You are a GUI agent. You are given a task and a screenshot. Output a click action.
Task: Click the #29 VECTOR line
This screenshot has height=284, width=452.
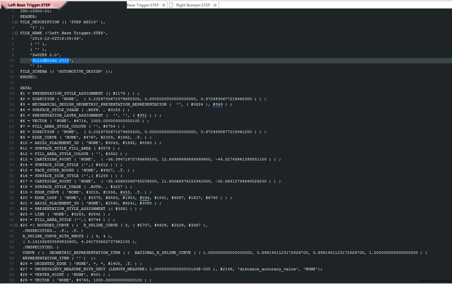click(x=86, y=280)
